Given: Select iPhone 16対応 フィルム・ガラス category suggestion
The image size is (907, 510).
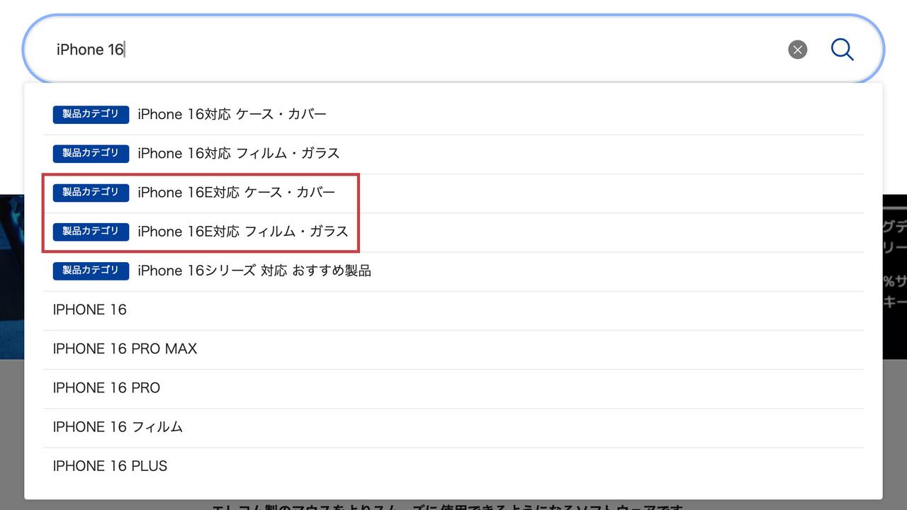Looking at the screenshot, I should point(453,154).
